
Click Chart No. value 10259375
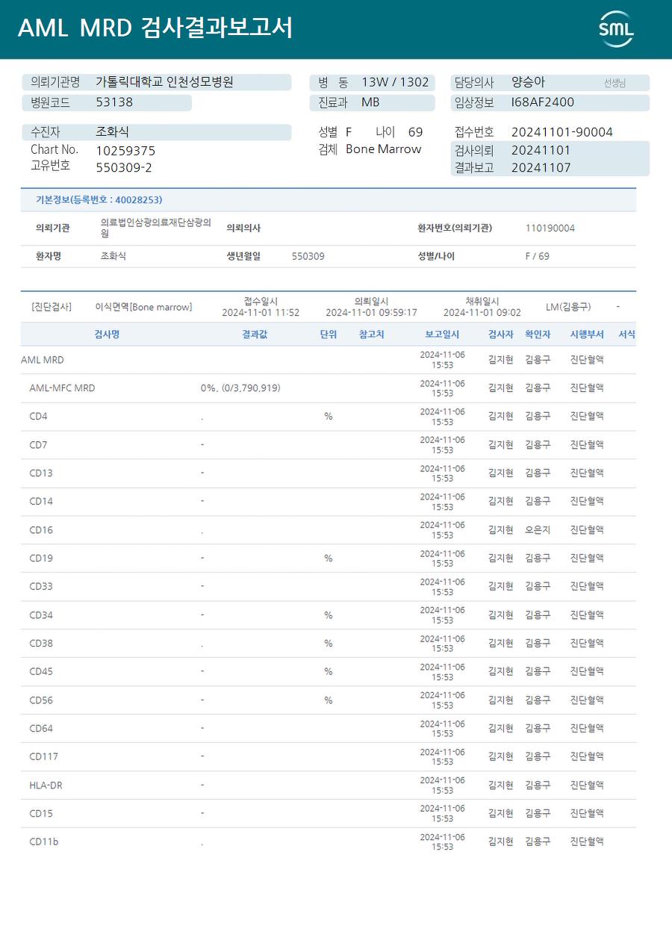click(x=125, y=151)
